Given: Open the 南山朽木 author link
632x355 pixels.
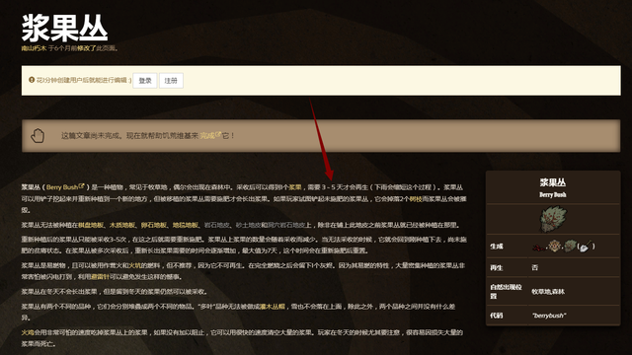Looking at the screenshot, I should (x=34, y=48).
